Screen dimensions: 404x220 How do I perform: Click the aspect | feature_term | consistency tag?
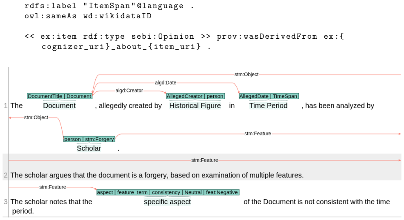coord(168,192)
